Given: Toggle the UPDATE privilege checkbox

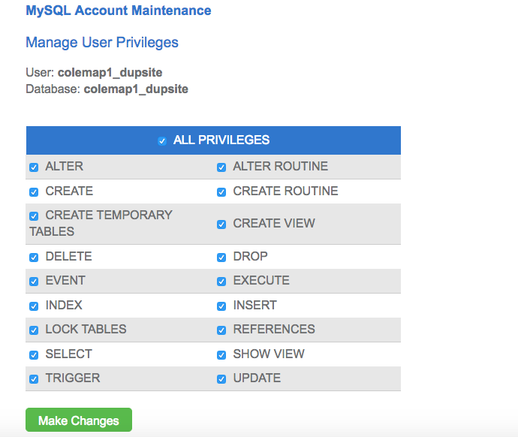Looking at the screenshot, I should tap(221, 379).
